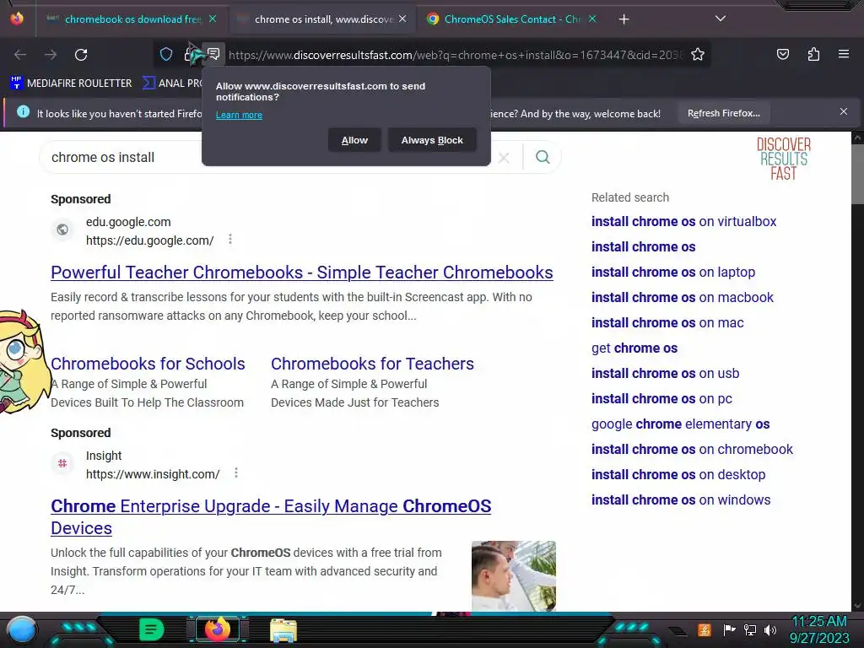Open the MEDIAFIRE ROULETTER bookmark

pos(71,84)
